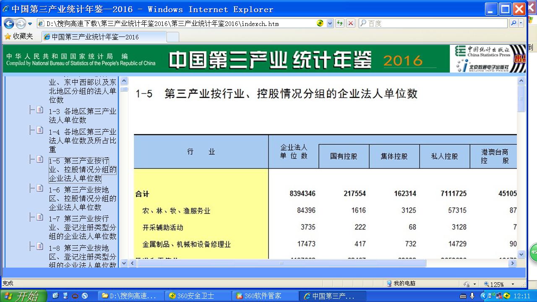Switch to the D:\搜狗高速 folder taskbar button
Image resolution: width=537 pixels, height=302 pixels.
coord(130,296)
